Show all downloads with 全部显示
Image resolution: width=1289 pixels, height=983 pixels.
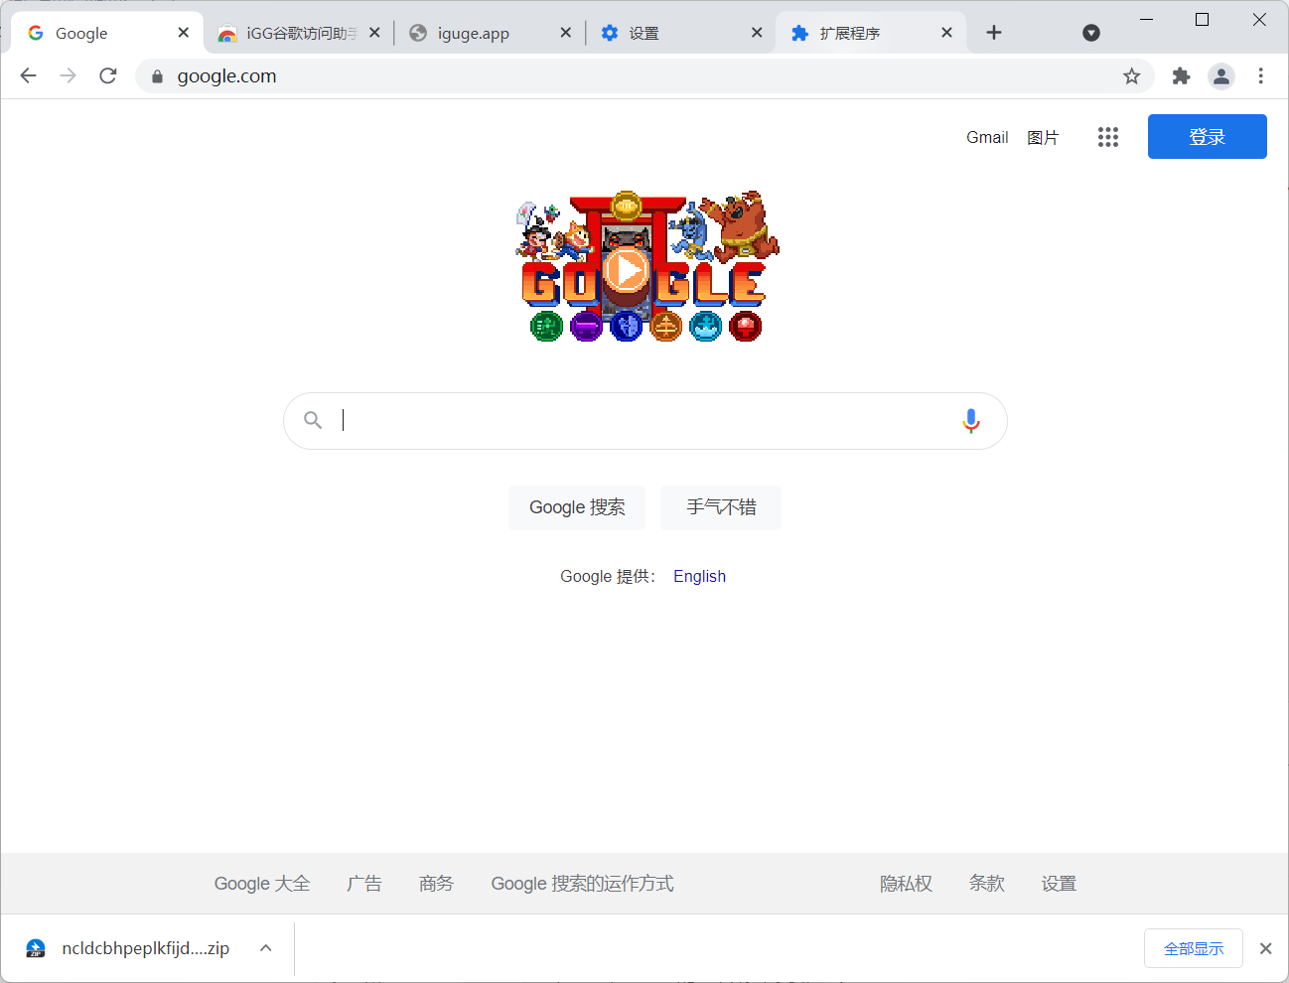pos(1193,948)
